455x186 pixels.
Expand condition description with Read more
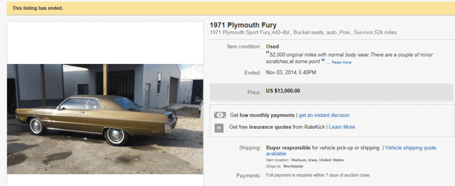click(341, 63)
